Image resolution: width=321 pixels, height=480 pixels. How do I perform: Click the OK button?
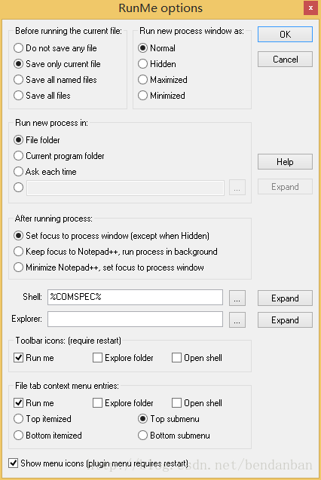click(285, 35)
